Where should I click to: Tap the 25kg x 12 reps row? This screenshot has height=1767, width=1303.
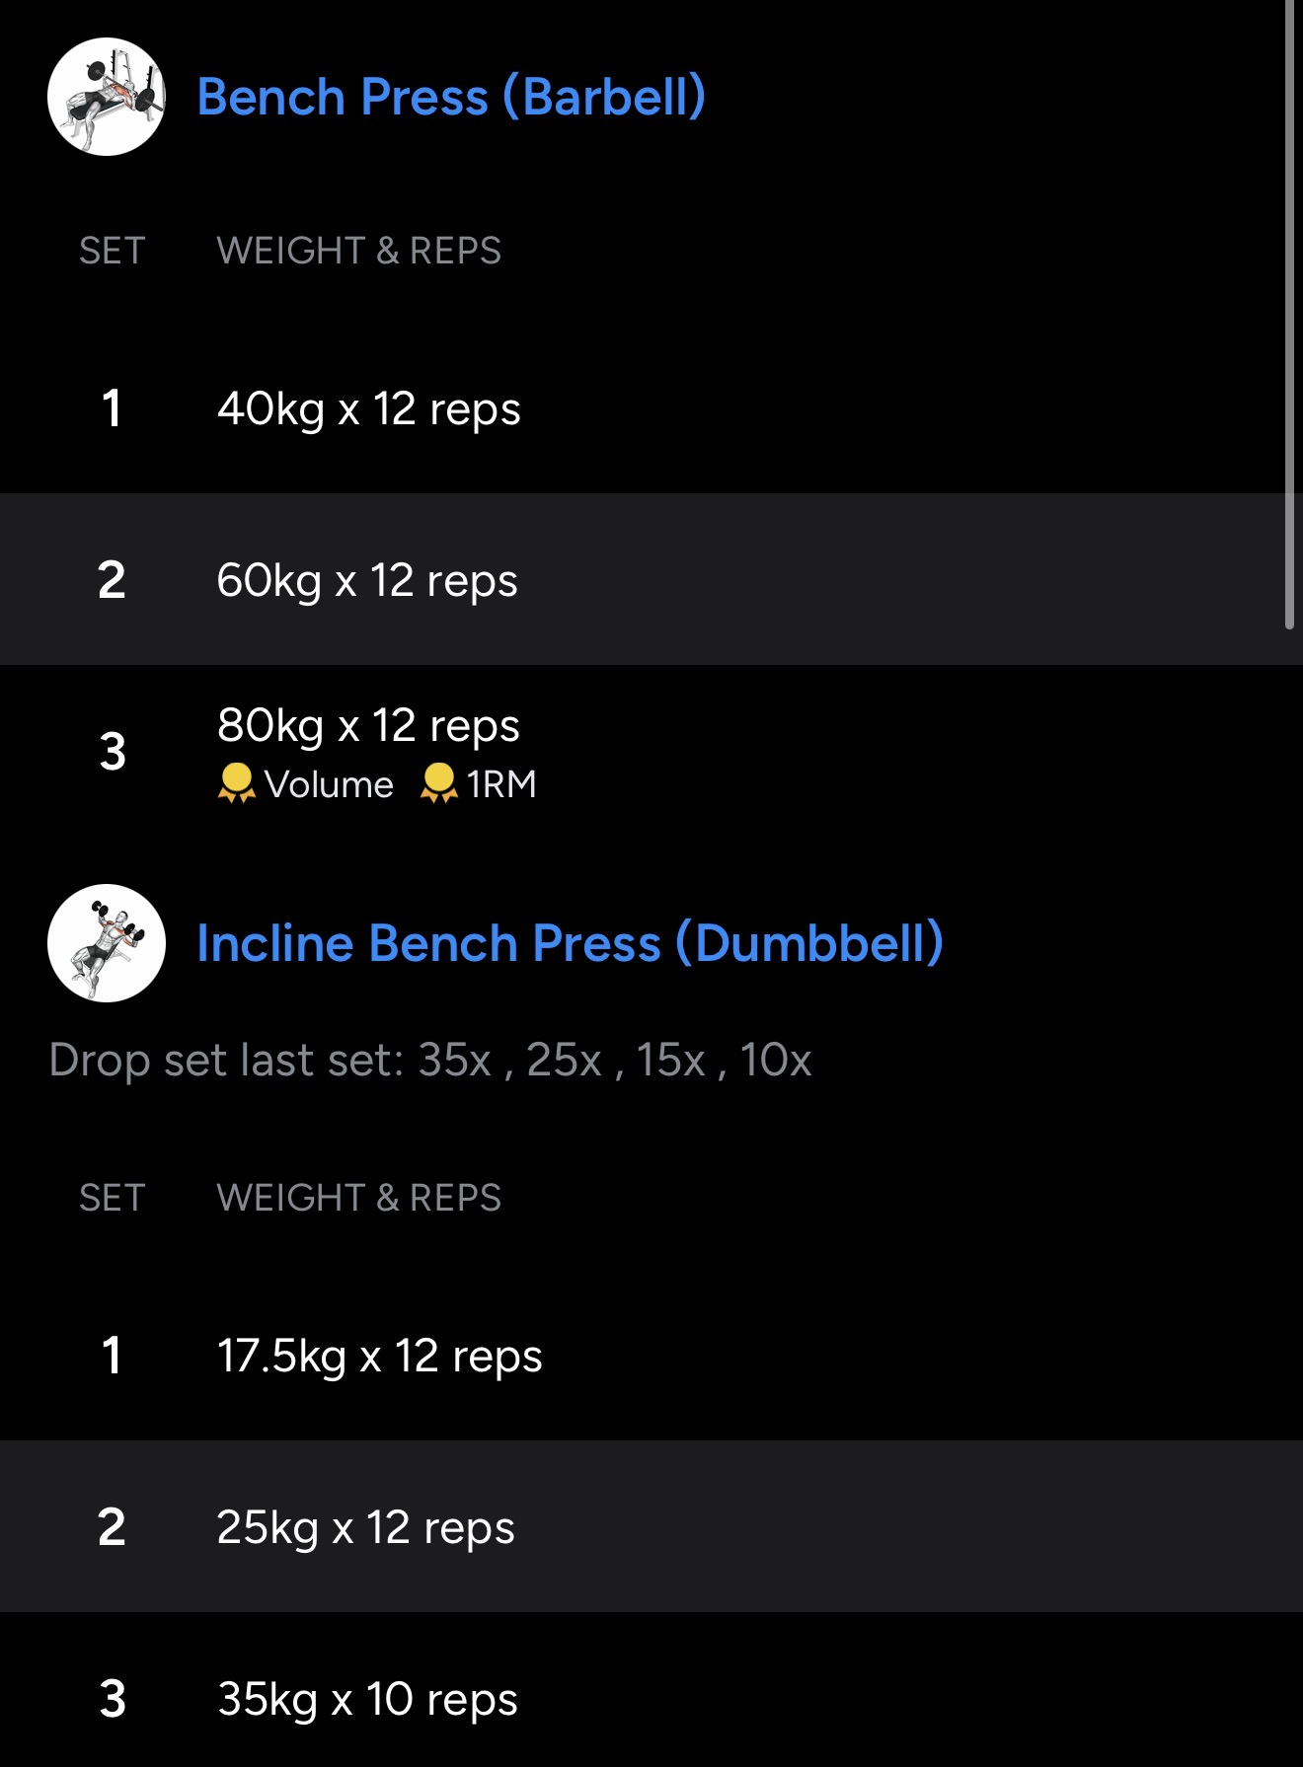[365, 1527]
